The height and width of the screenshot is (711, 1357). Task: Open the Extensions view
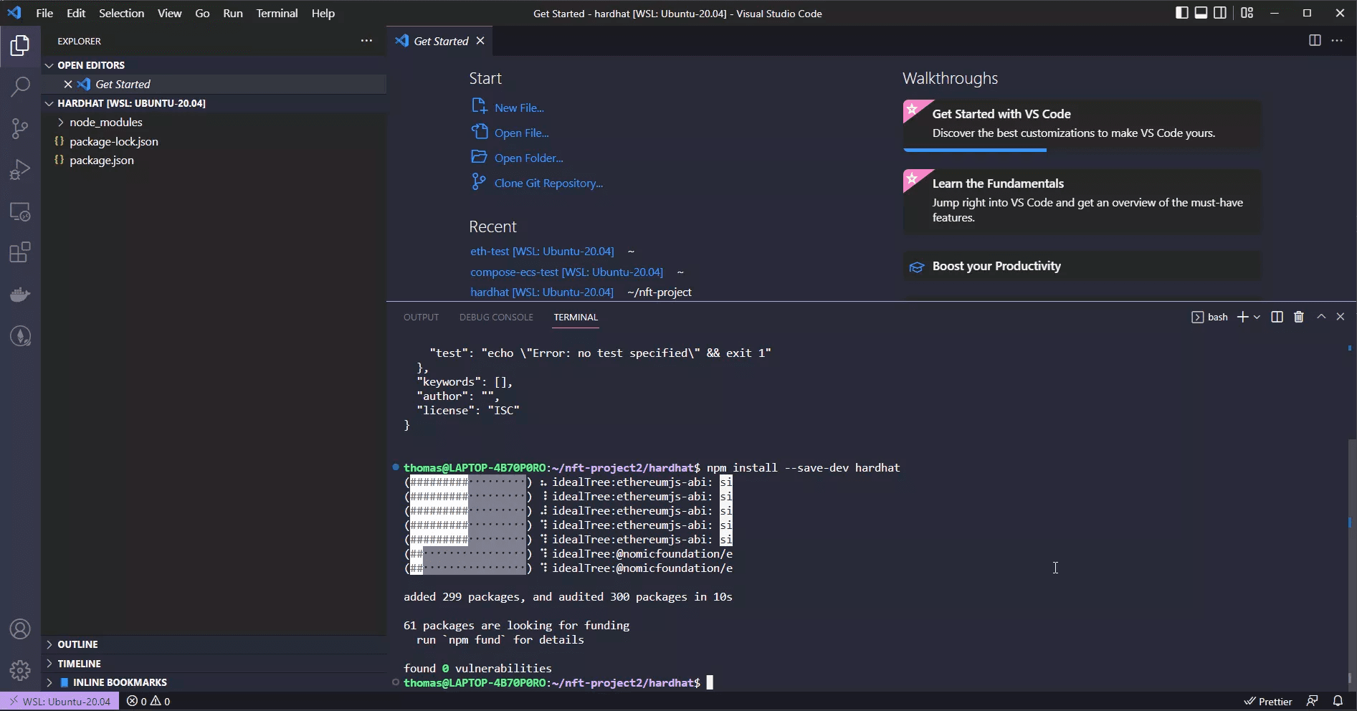(20, 253)
